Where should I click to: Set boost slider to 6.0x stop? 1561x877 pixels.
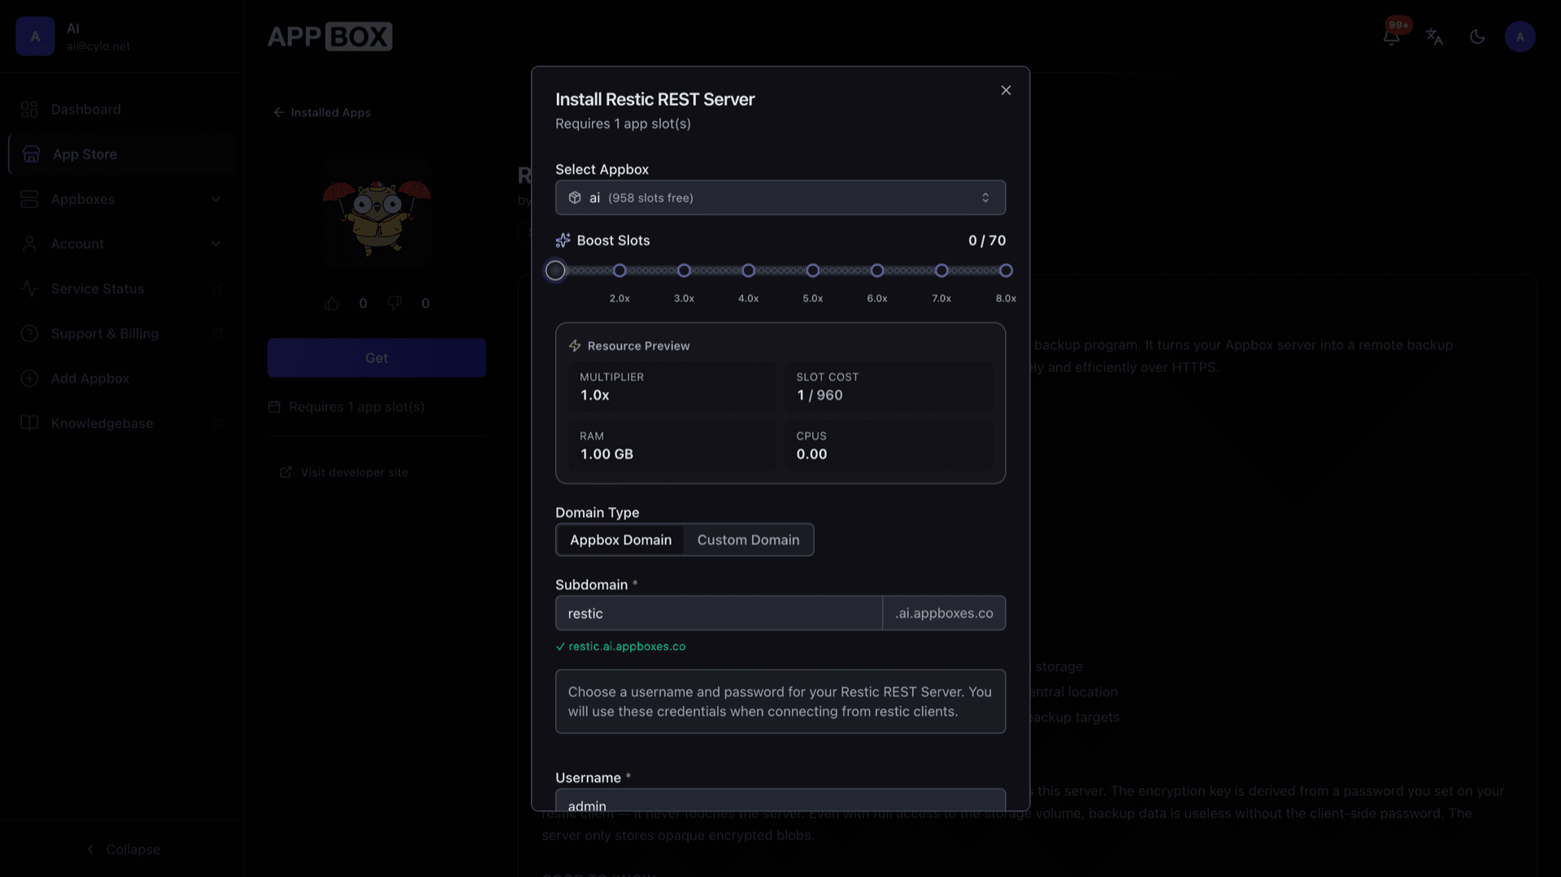(876, 271)
